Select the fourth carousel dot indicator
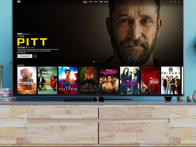This screenshot has height=147, width=196. (x=100, y=62)
